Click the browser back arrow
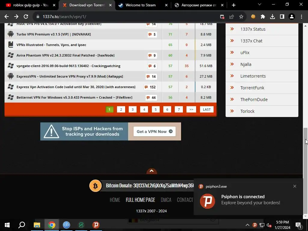 click(x=7, y=17)
